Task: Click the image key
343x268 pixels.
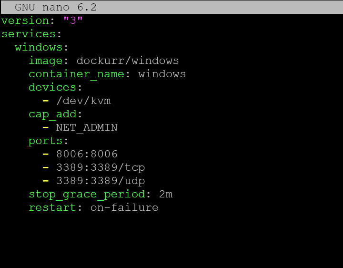Action: [x=45, y=61]
